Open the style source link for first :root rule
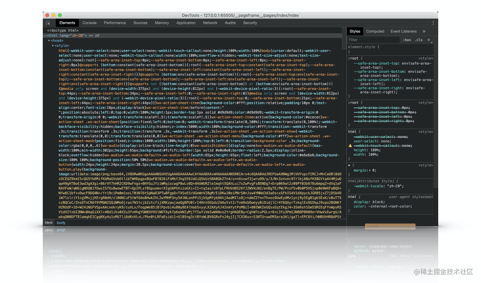Image resolution: width=481 pixels, height=283 pixels. 425,58
